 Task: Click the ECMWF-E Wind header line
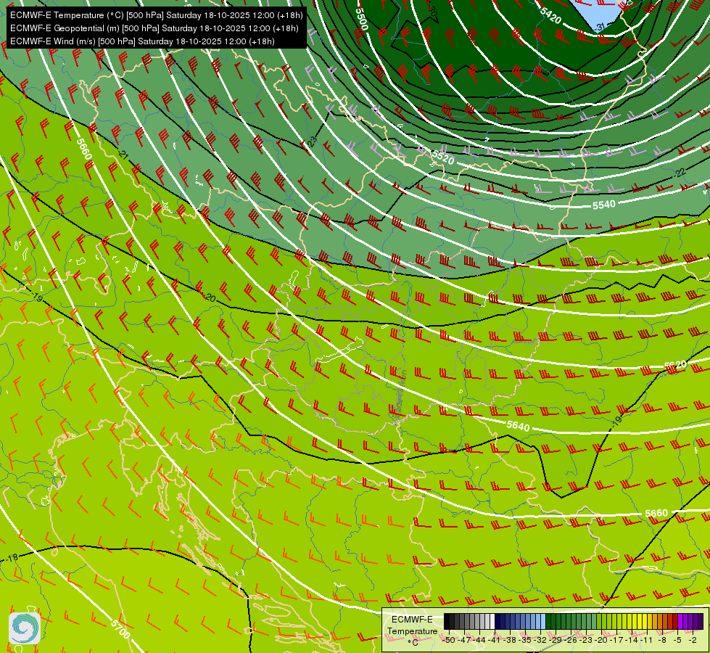point(142,41)
